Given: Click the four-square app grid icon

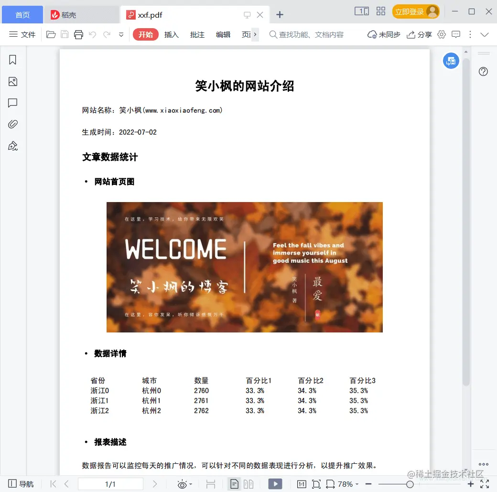Looking at the screenshot, I should 381,11.
